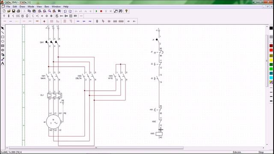This screenshot has width=274, height=154.
Task: Open custom colors with the multicolor swatch
Action: pos(271,82)
